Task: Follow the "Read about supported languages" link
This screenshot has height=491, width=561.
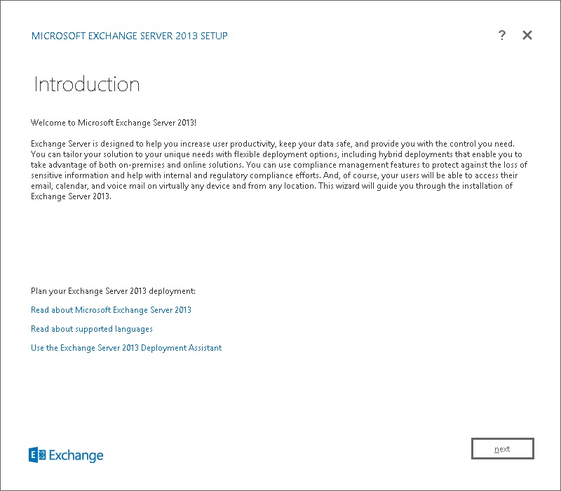Action: [x=91, y=328]
